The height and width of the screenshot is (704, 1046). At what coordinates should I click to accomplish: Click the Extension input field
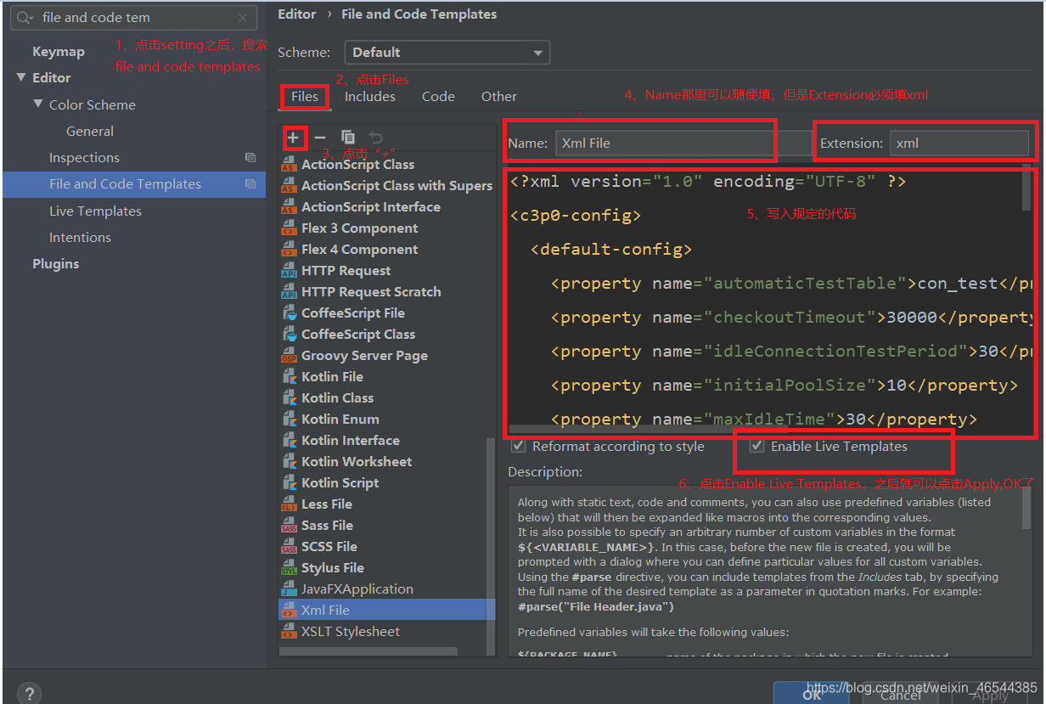pyautogui.click(x=959, y=143)
